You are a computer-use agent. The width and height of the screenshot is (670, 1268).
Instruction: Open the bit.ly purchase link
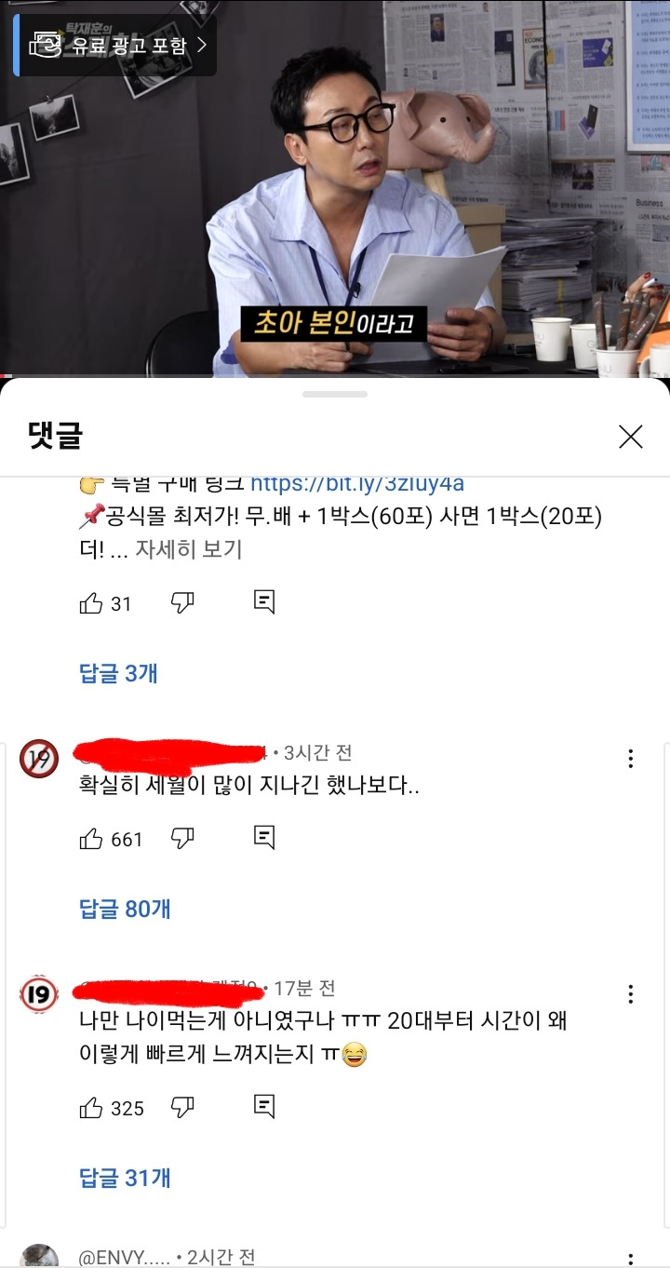(357, 484)
